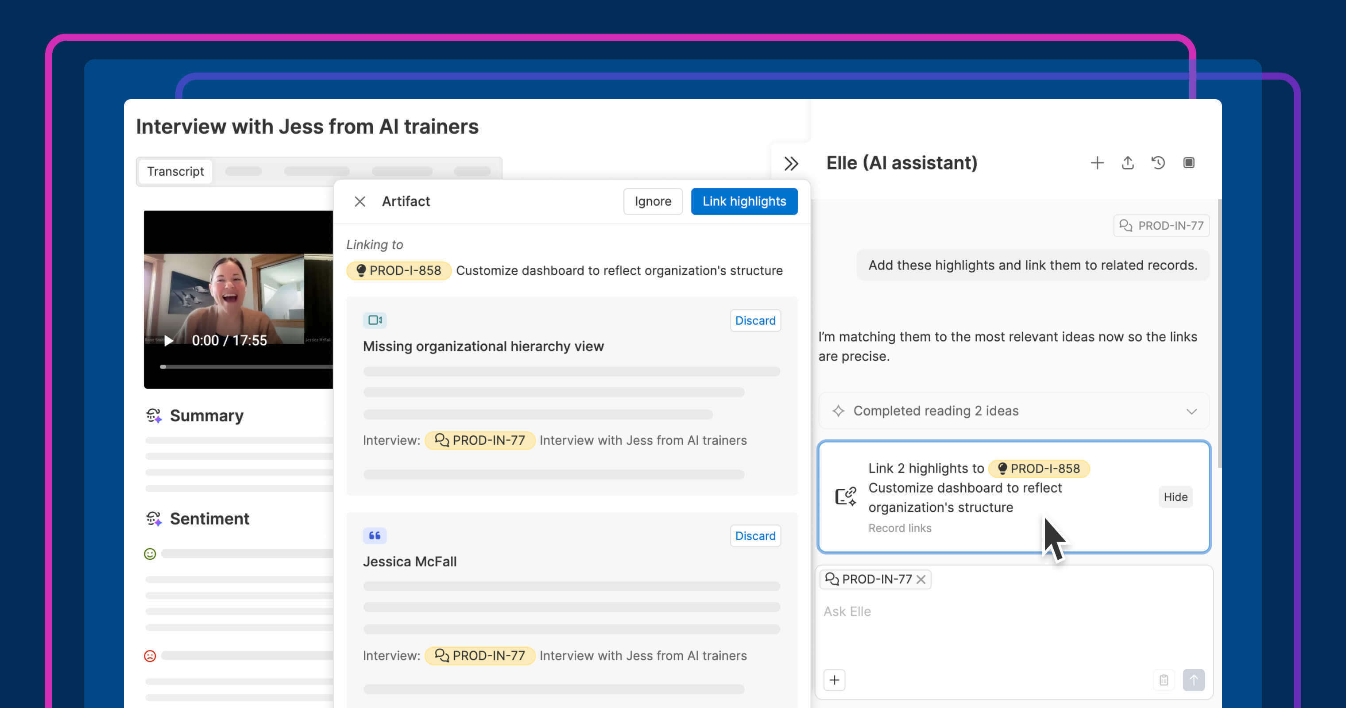
Task: Click the red sad face sentiment icon
Action: coord(150,656)
